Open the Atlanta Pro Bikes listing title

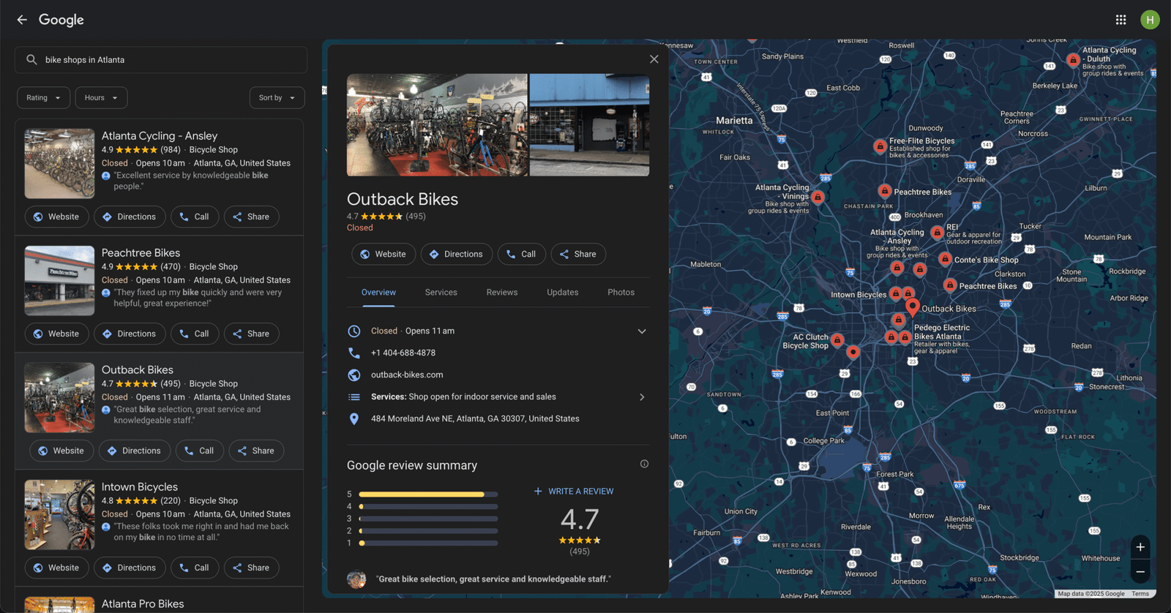pos(143,603)
